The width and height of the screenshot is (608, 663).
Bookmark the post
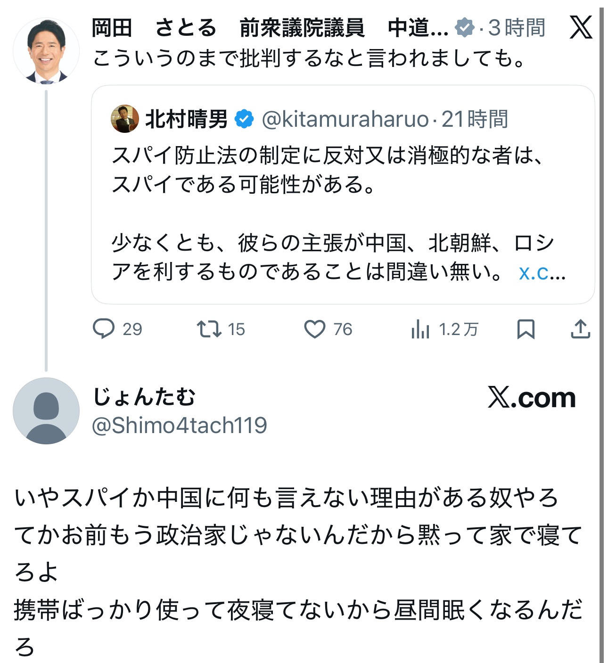(x=526, y=329)
